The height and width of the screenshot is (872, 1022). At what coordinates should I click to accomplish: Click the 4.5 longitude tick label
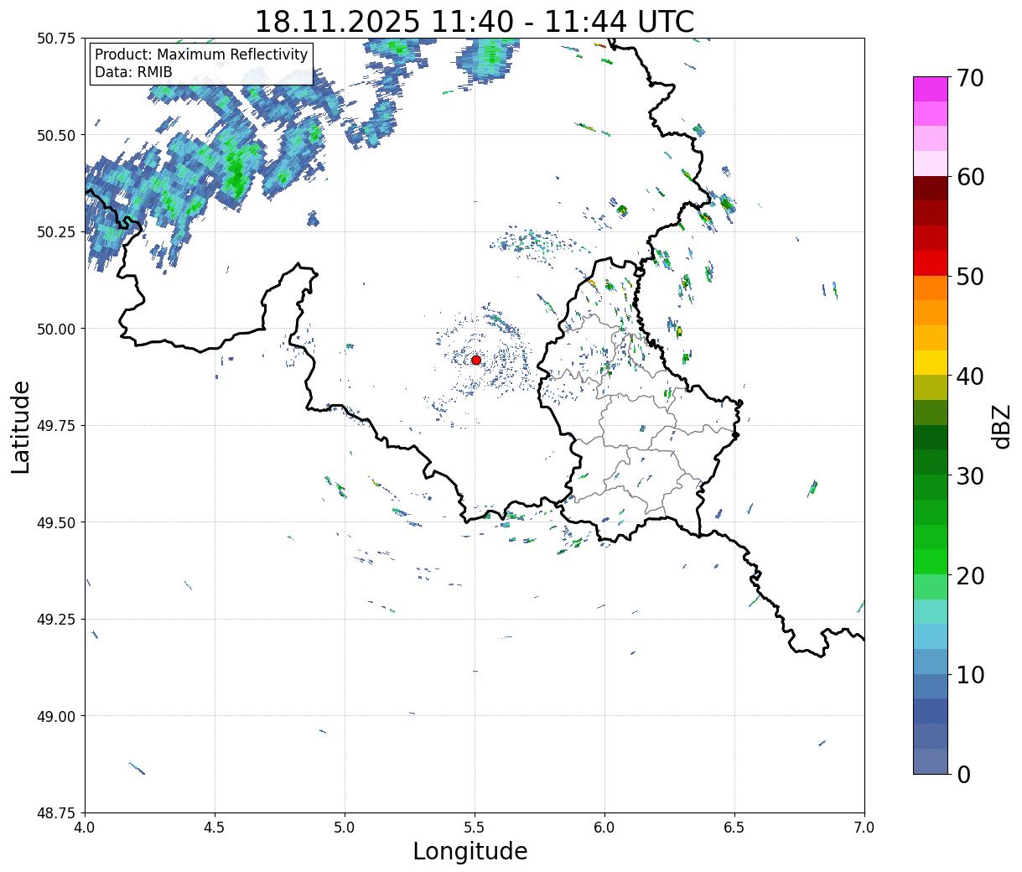click(215, 827)
